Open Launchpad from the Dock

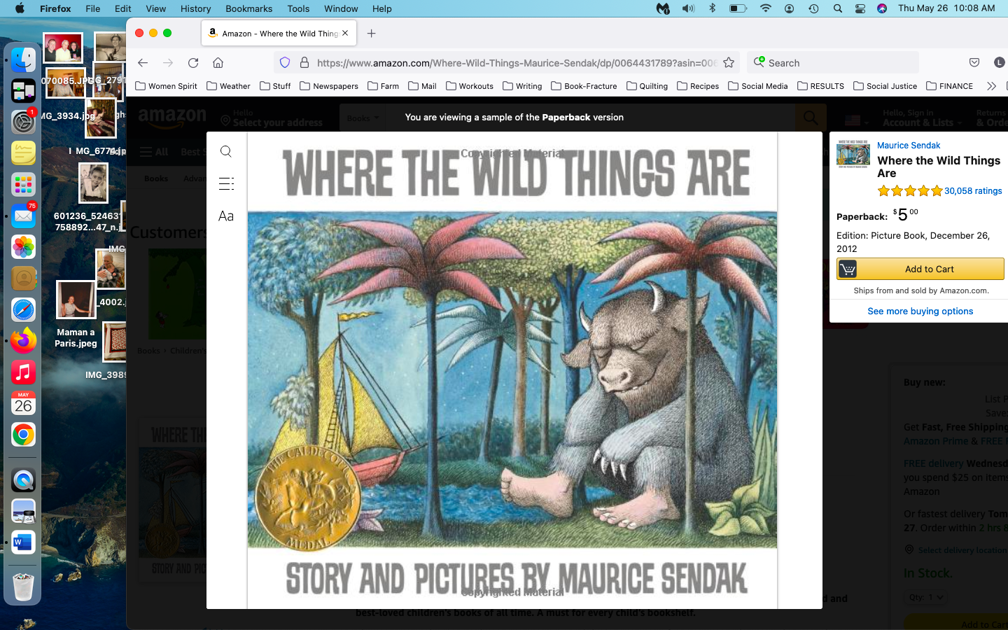point(23,185)
